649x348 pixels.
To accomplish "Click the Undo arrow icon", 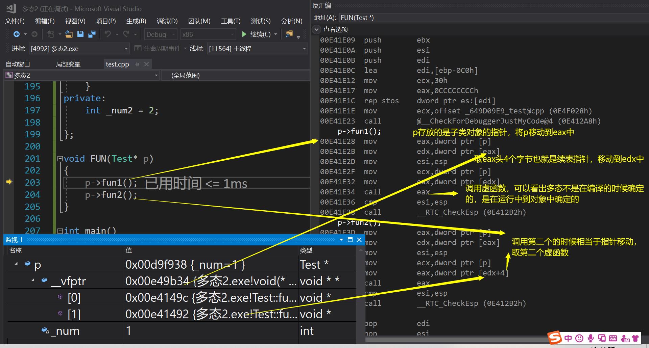I will [108, 34].
